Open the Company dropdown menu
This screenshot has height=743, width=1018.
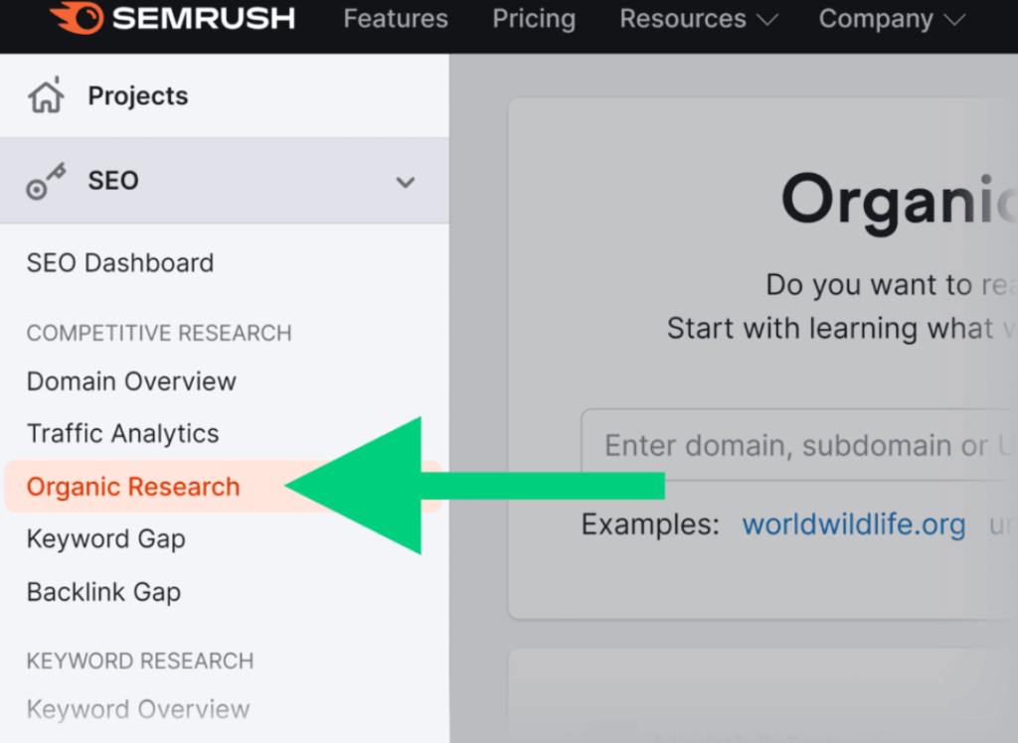[892, 19]
